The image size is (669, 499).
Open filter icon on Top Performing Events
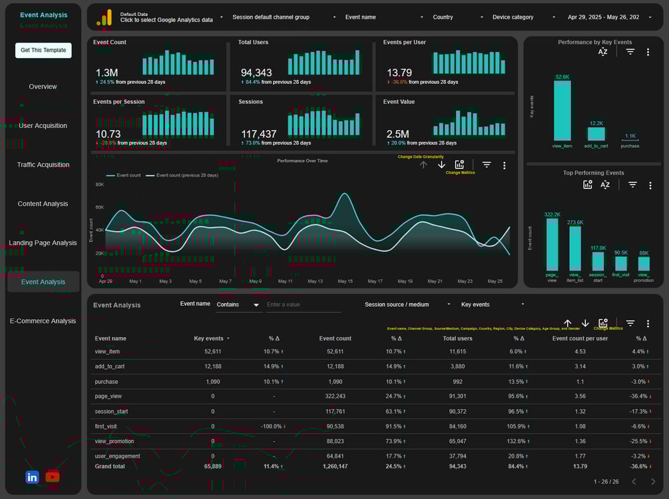632,185
